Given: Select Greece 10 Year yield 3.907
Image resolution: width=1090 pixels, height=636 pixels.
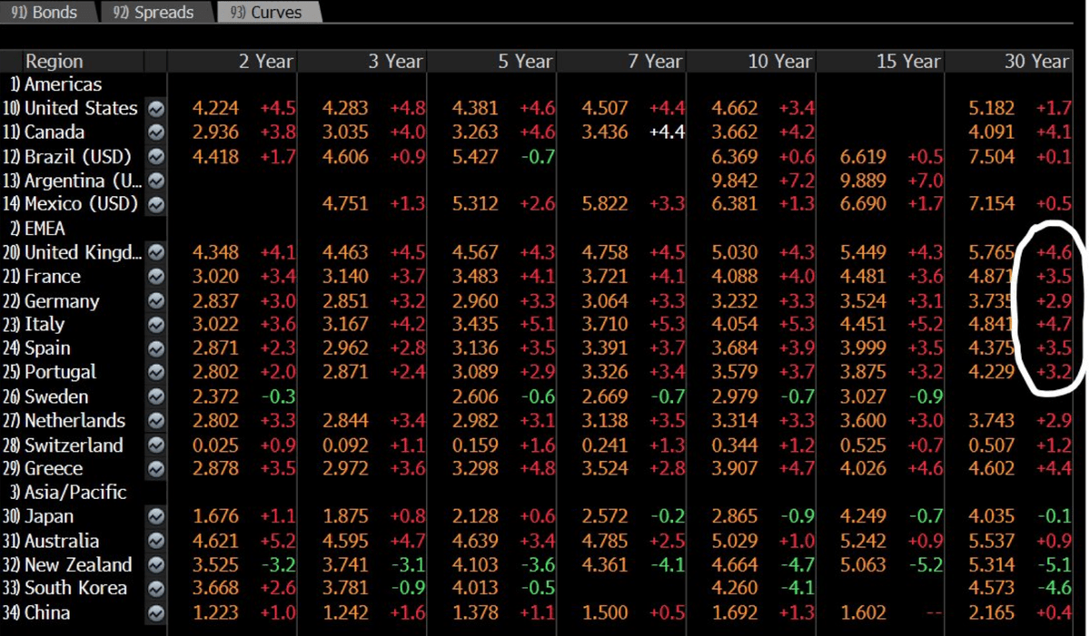Looking at the screenshot, I should pyautogui.click(x=735, y=469).
